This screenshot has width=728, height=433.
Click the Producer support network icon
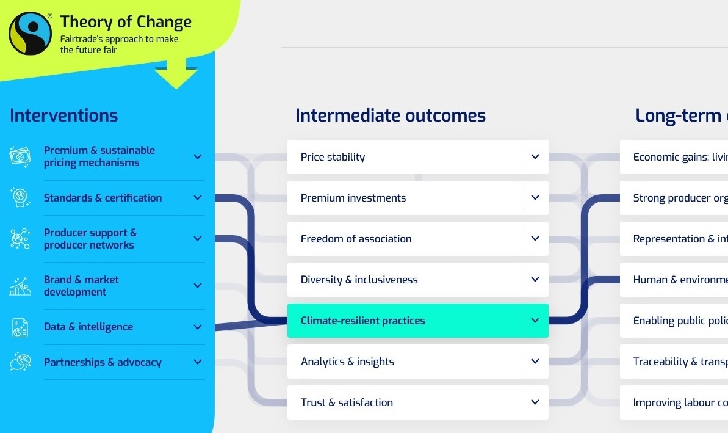click(x=20, y=239)
